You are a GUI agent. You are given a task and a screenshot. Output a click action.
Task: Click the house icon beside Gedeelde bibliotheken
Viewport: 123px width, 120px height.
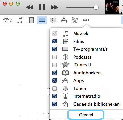(x=65, y=104)
